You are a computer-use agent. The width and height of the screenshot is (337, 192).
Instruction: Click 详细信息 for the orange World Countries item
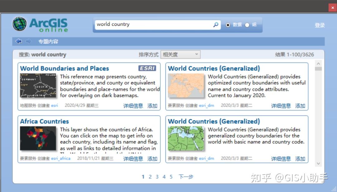[x=281, y=106]
